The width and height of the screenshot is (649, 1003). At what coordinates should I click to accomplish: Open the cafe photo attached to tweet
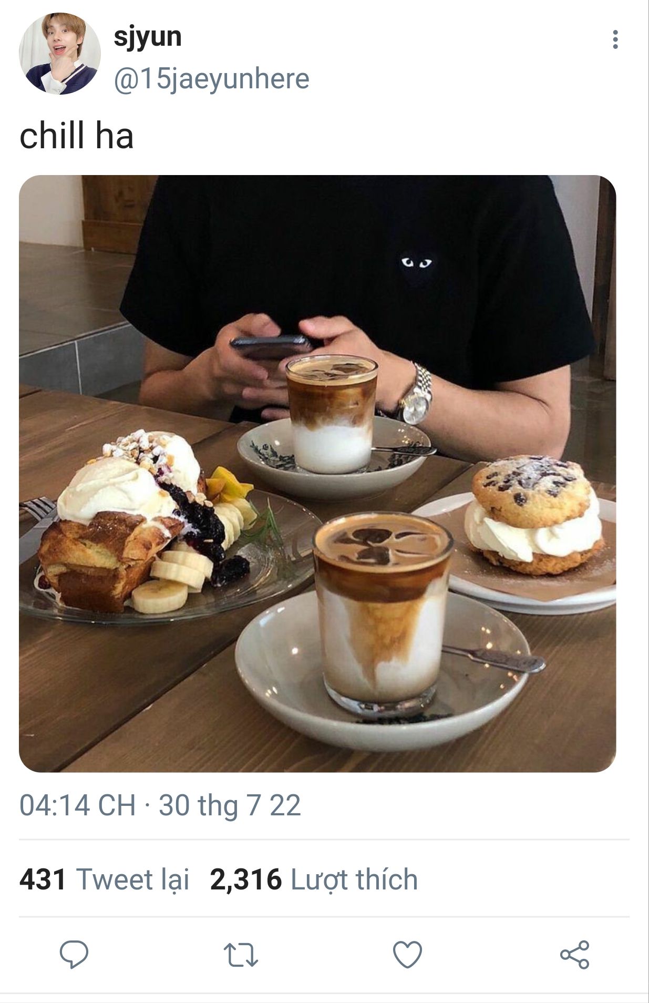(317, 474)
